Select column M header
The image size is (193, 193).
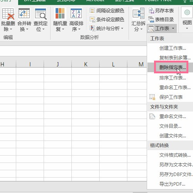137,64
